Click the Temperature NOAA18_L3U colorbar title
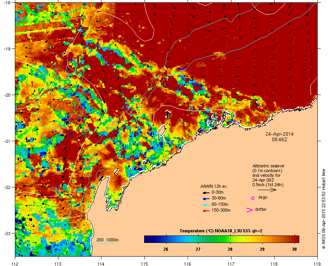Viewport: 329px width, 266px height. coord(221,231)
